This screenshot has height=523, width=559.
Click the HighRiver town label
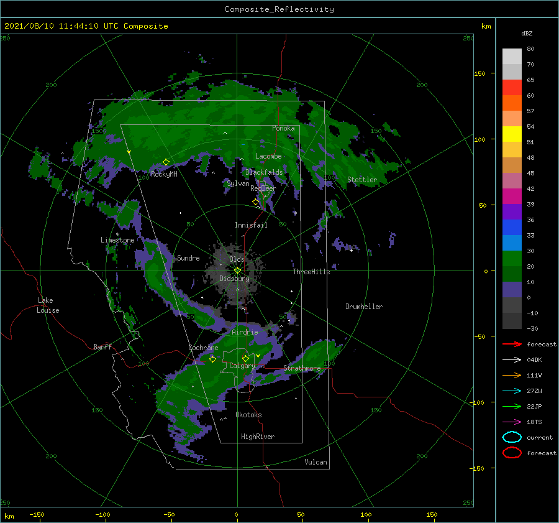[258, 437]
